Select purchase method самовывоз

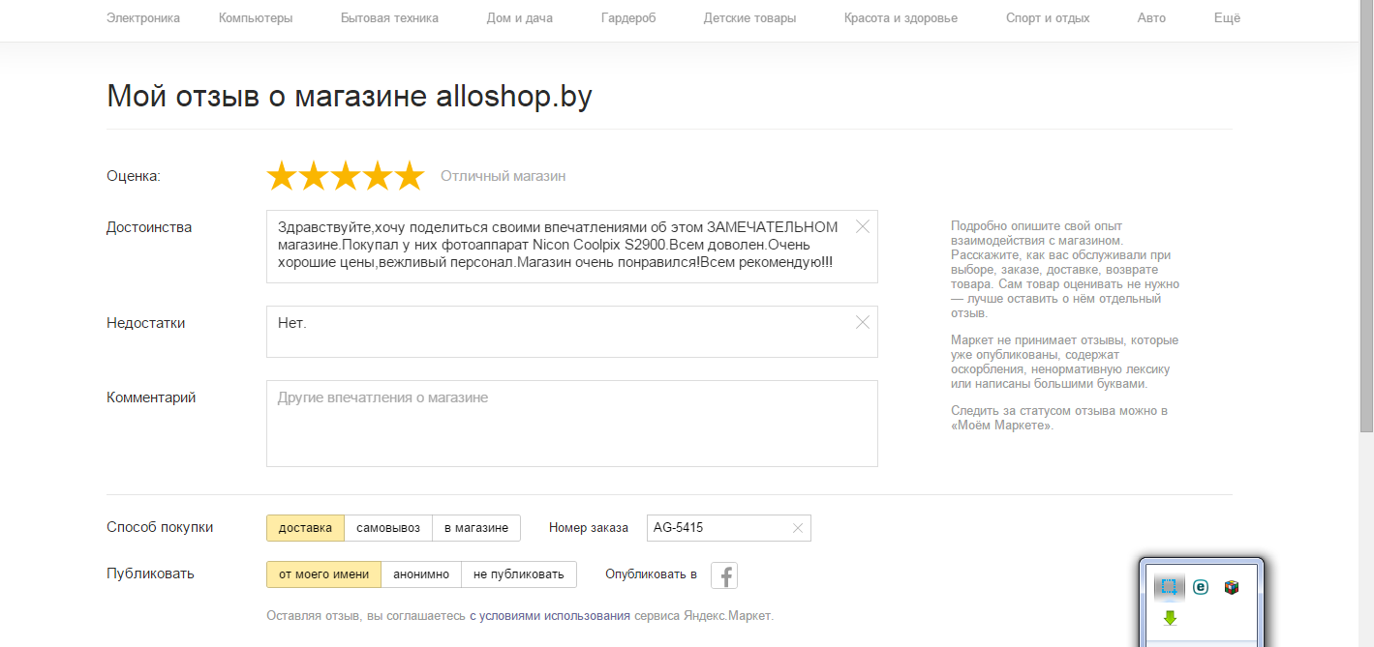pos(388,528)
